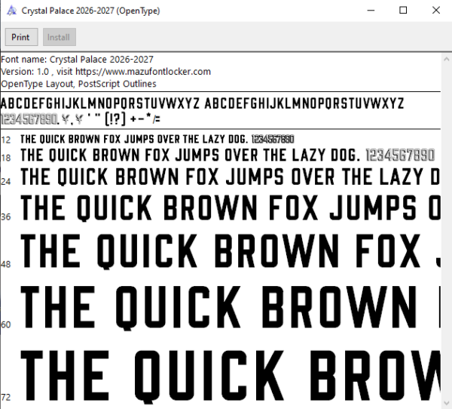The image size is (452, 409).
Task: Click the 60-point sample sentence
Action: (230, 307)
